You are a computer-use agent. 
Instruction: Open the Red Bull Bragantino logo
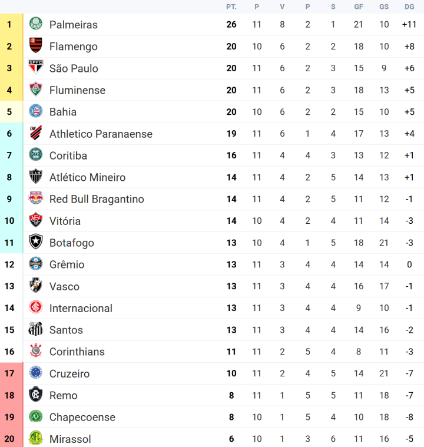(36, 199)
